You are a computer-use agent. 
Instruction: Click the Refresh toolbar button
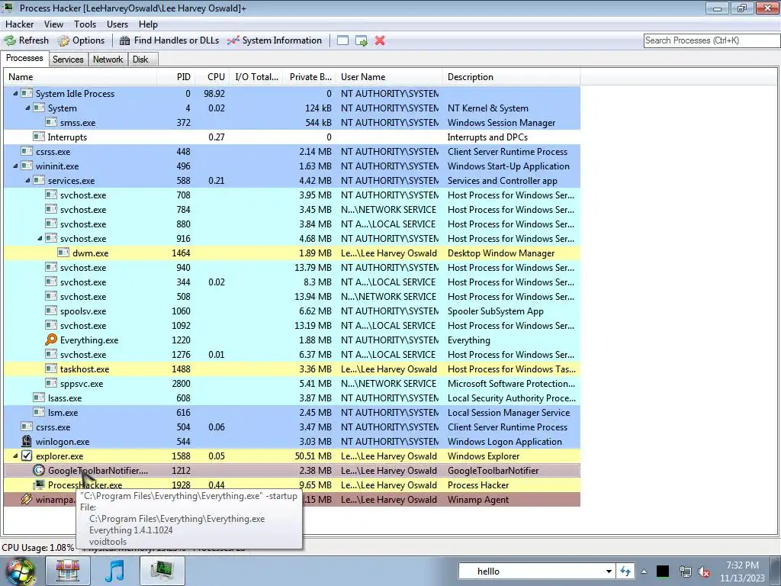coord(27,40)
